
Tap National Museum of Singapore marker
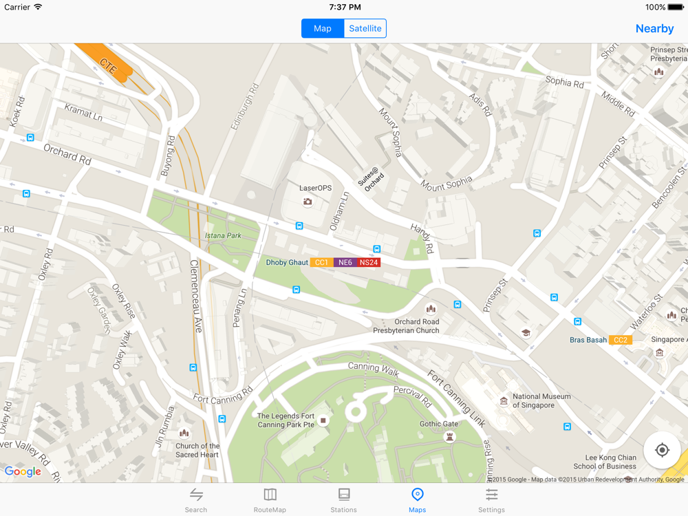click(504, 400)
